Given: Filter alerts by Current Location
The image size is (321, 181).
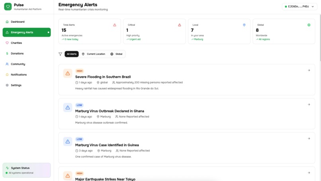Looking at the screenshot, I should [94, 54].
